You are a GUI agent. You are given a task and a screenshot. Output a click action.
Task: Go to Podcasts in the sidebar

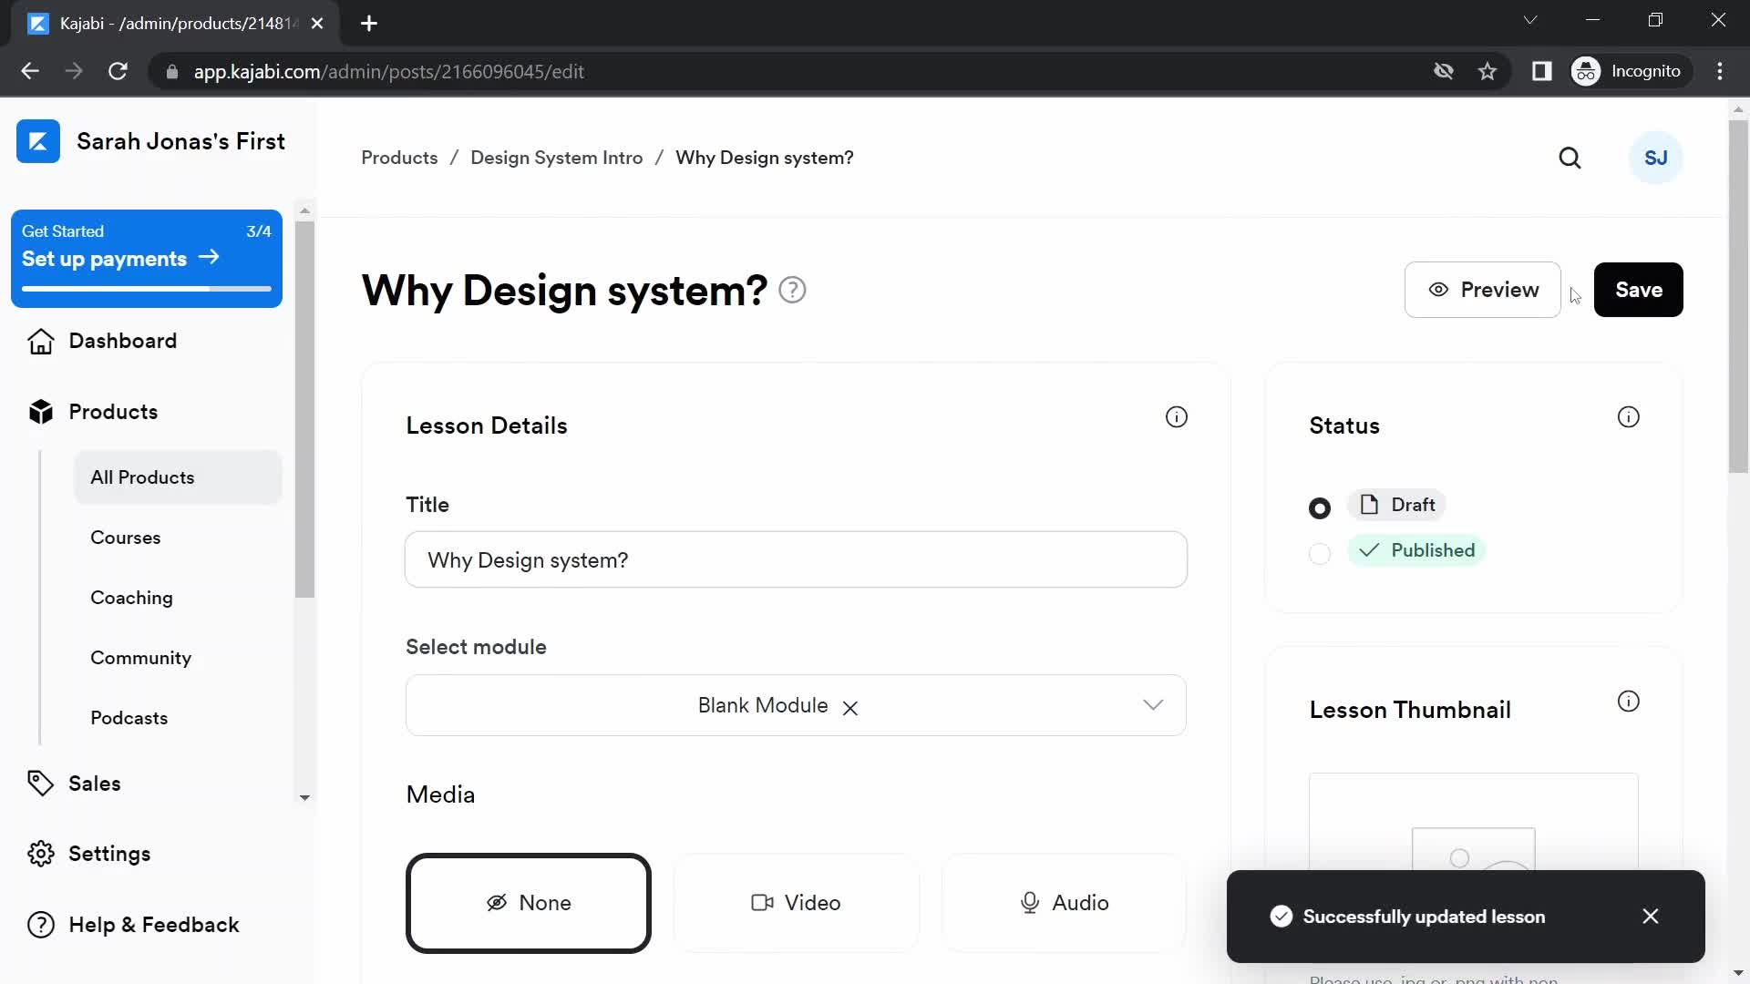[x=129, y=718]
